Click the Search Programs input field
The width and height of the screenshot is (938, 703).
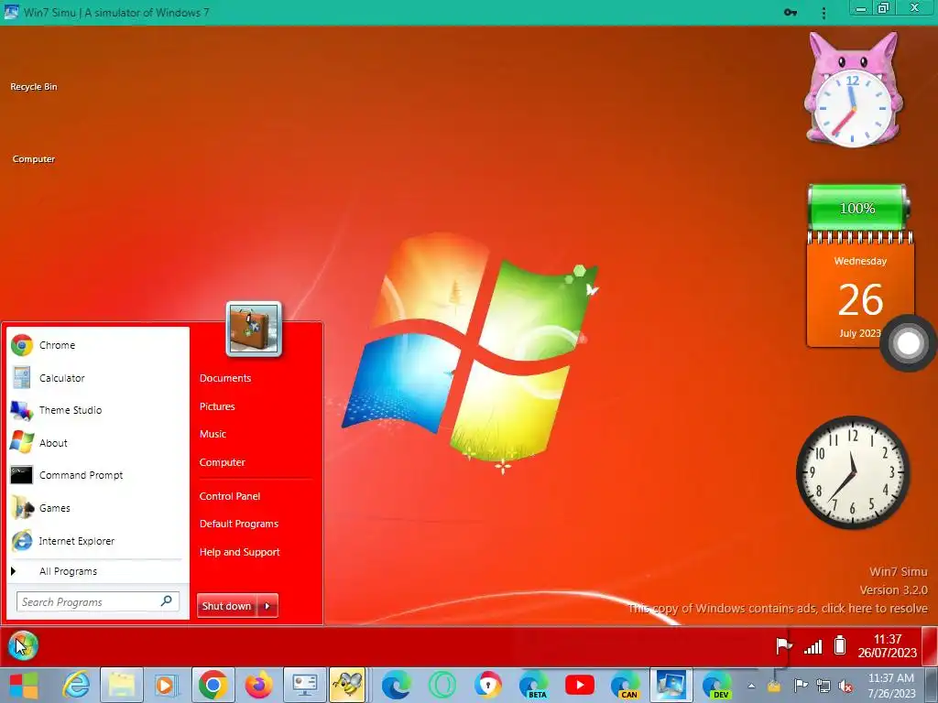[x=97, y=602]
